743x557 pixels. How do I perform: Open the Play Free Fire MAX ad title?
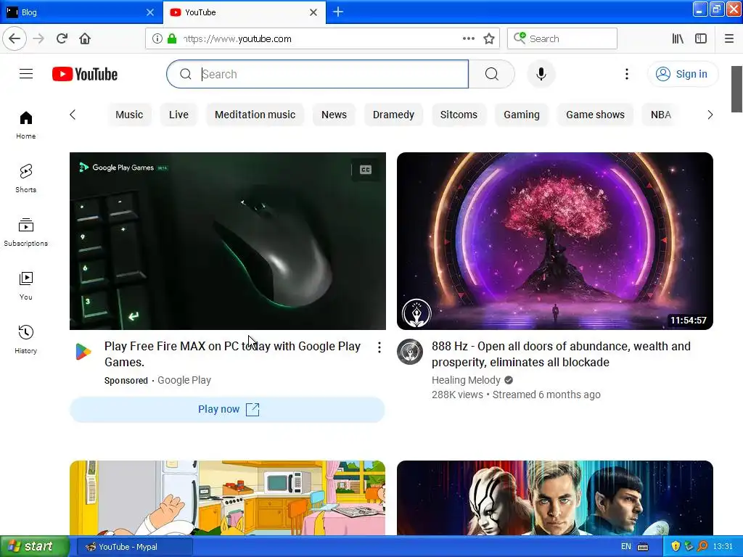tap(232, 354)
